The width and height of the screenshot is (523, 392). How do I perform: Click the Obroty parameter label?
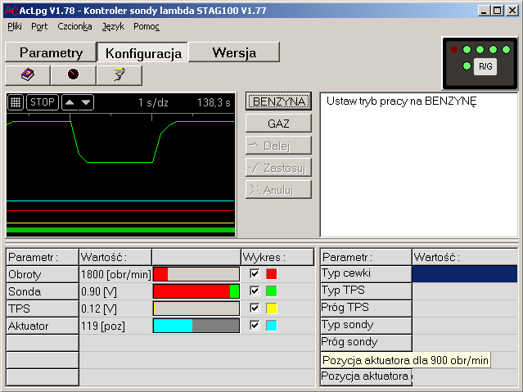43,274
